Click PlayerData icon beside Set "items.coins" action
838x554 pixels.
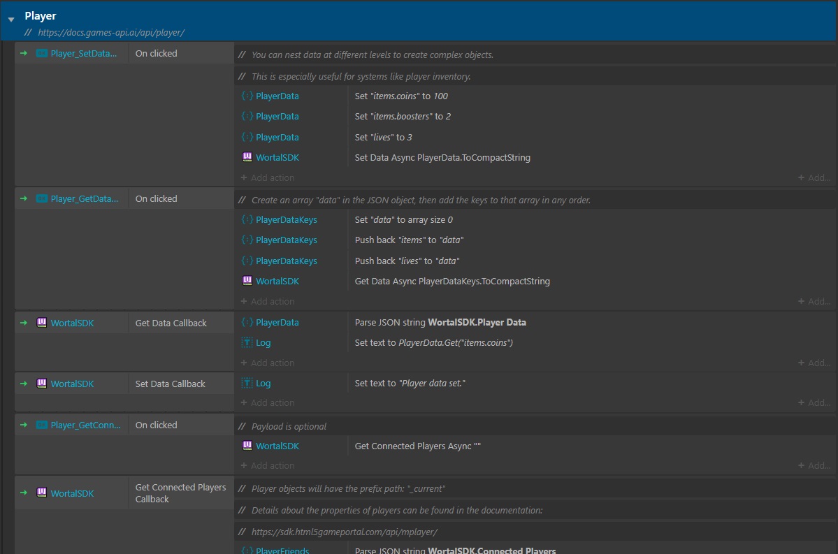[247, 96]
